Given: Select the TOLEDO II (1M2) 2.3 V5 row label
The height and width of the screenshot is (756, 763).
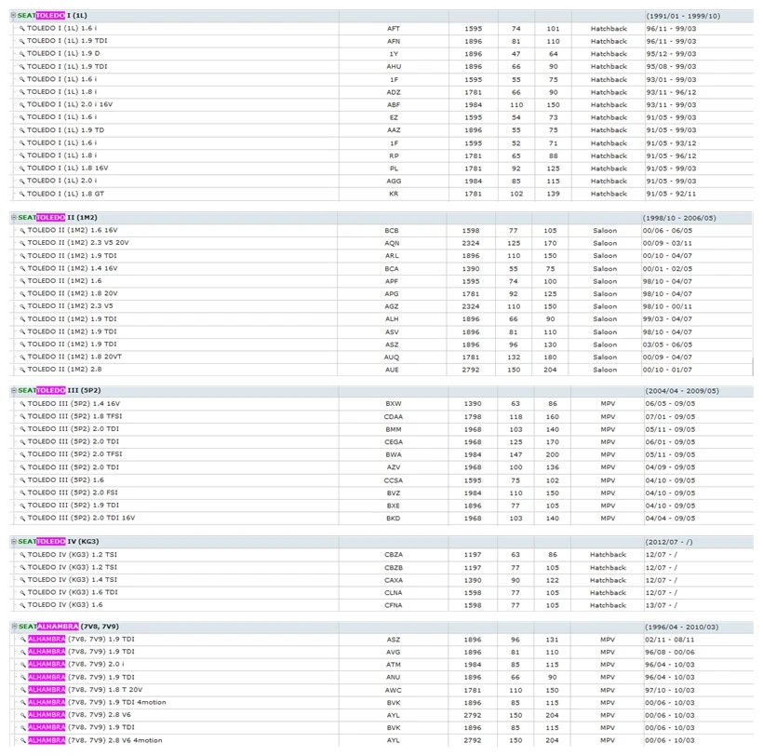Looking at the screenshot, I should coord(70,306).
